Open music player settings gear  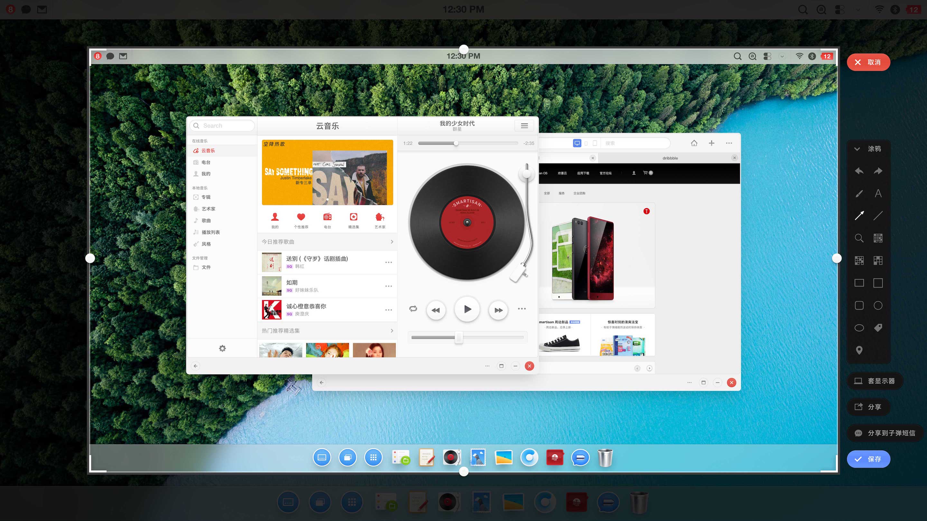[x=222, y=348]
